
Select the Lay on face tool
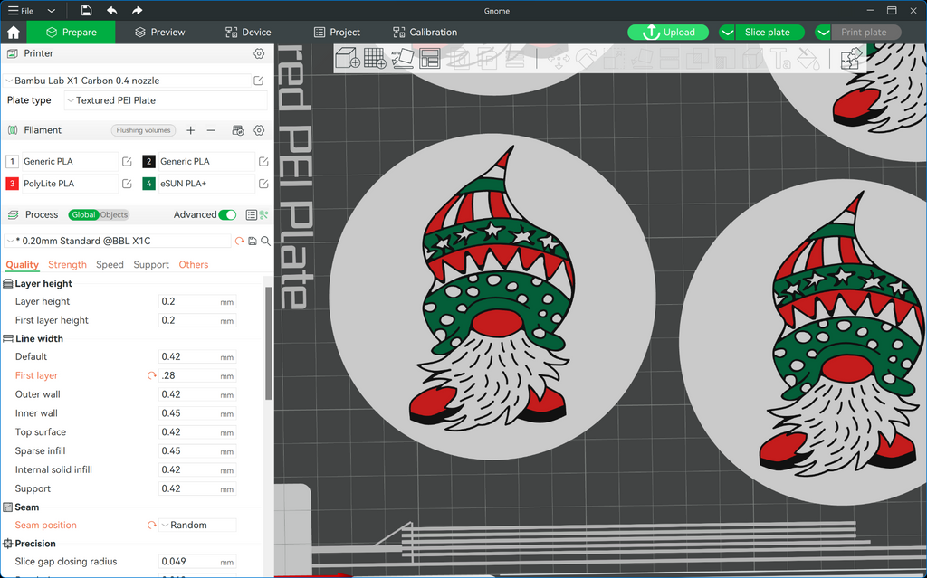pos(642,59)
